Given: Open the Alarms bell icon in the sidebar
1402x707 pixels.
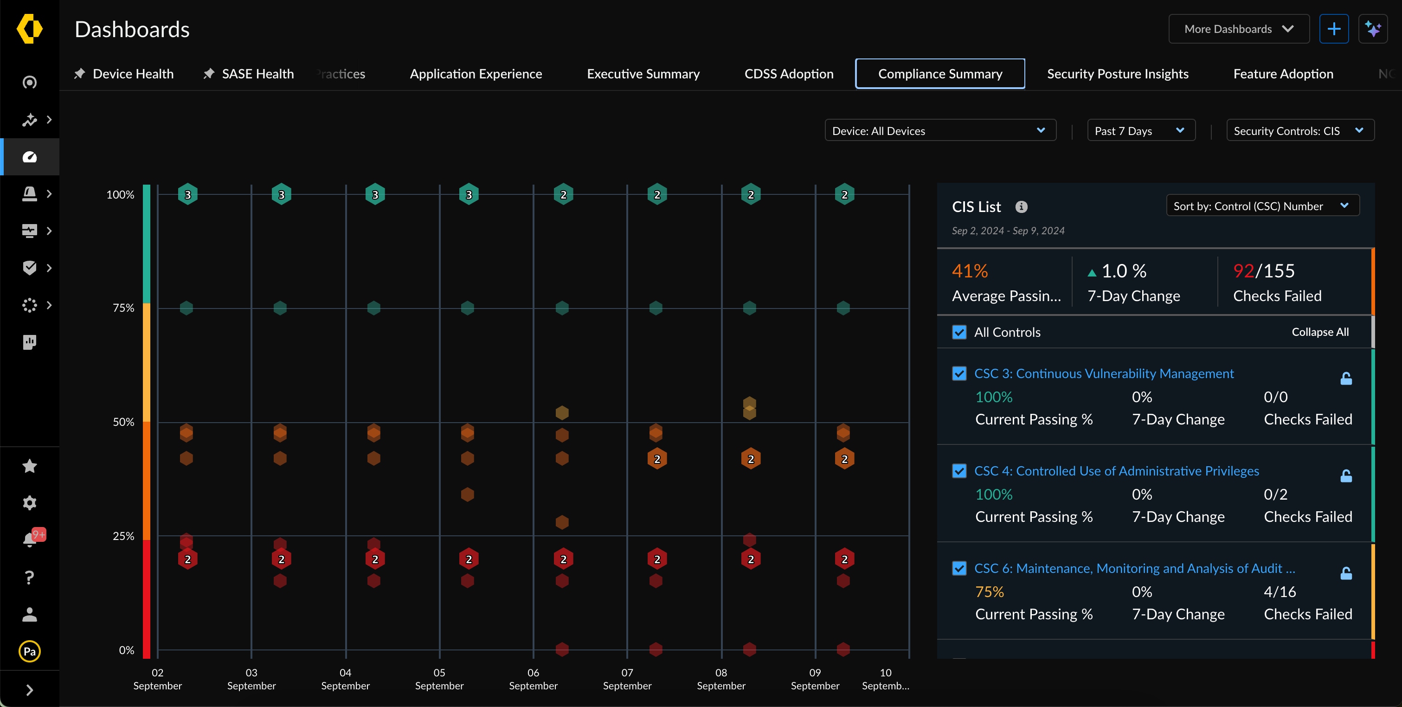Looking at the screenshot, I should 30,193.
